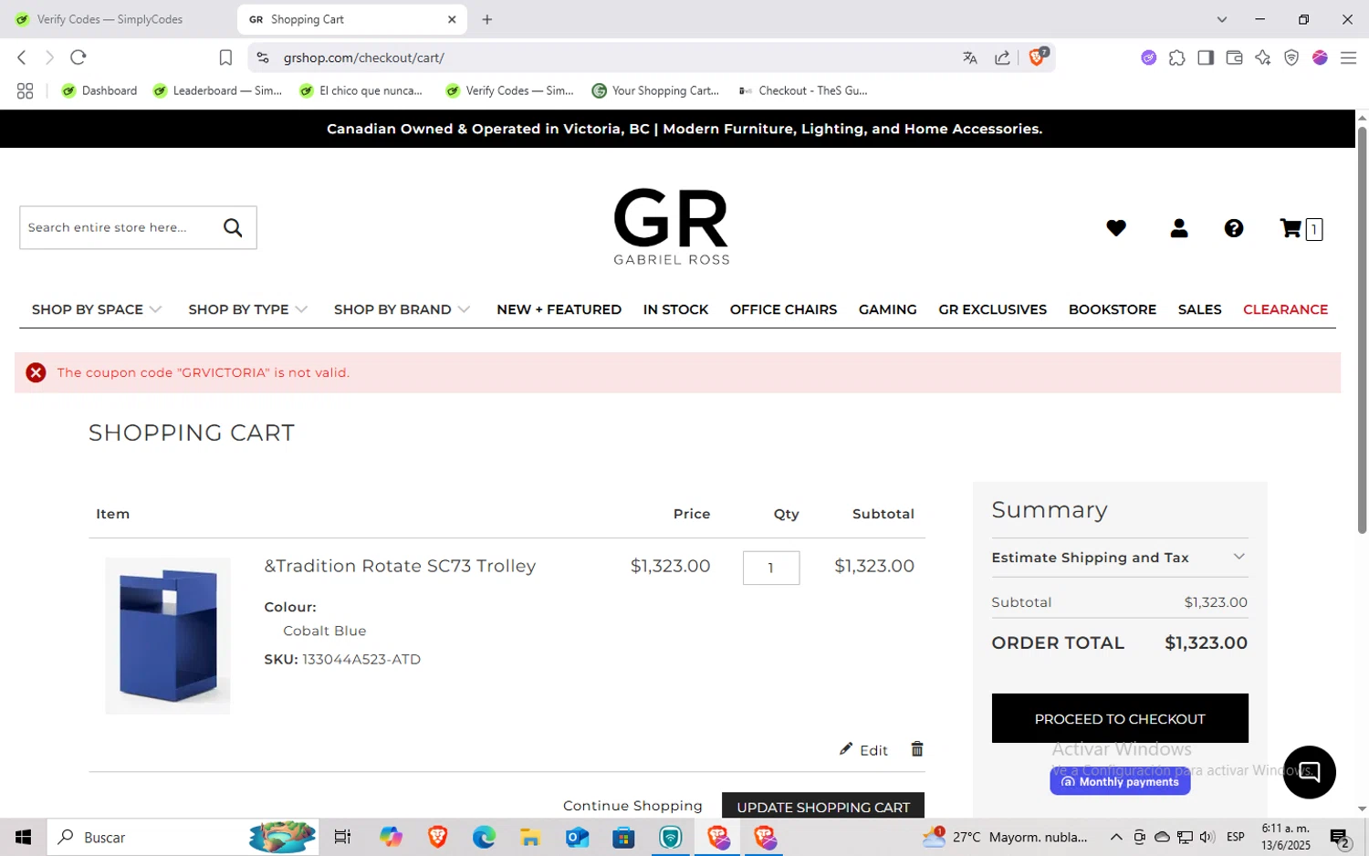This screenshot has height=856, width=1369.
Task: Expand Shop By Brand menu
Action: [402, 309]
